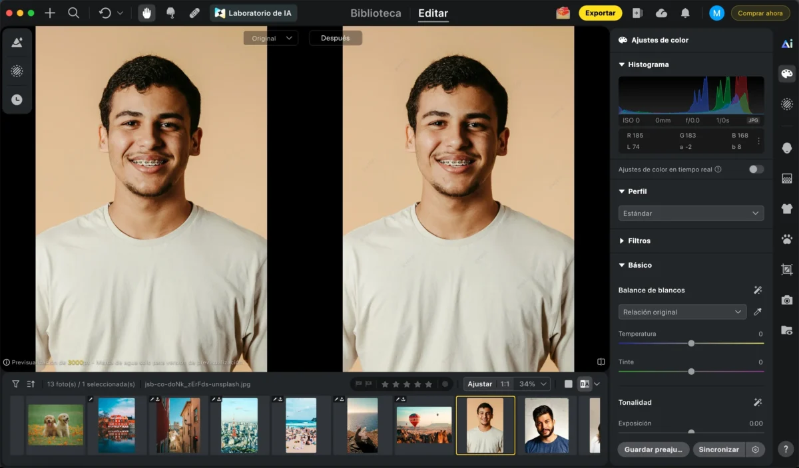The image size is (799, 468).
Task: Toggle before/after comparison view
Action: 585,384
